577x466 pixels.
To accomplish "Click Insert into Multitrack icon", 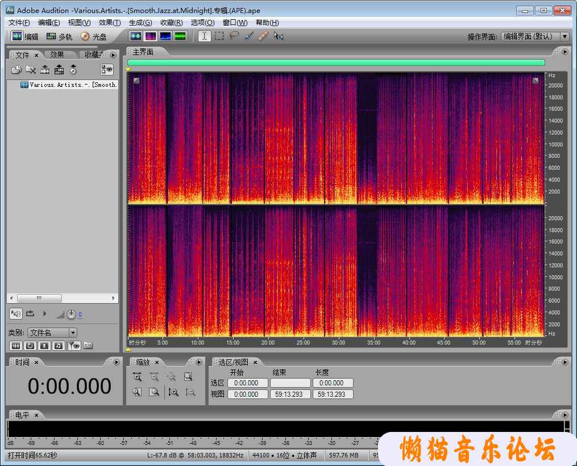I will coord(59,69).
